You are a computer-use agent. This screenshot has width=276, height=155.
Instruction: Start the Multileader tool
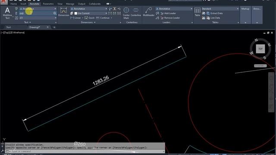(148, 12)
